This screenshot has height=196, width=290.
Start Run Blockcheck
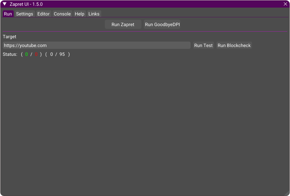[234, 46]
